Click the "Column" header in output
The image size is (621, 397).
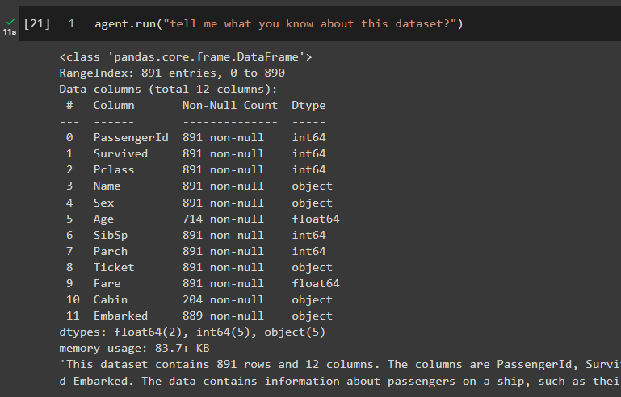(114, 105)
